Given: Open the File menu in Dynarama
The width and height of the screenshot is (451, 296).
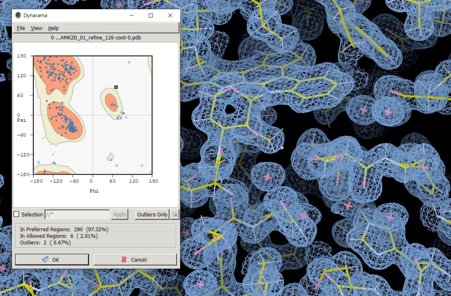Looking at the screenshot, I should [21, 28].
